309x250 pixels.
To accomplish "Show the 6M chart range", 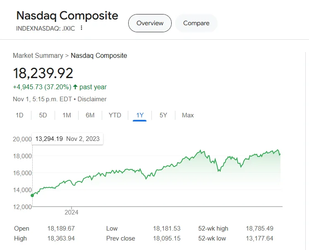I will click(90, 115).
